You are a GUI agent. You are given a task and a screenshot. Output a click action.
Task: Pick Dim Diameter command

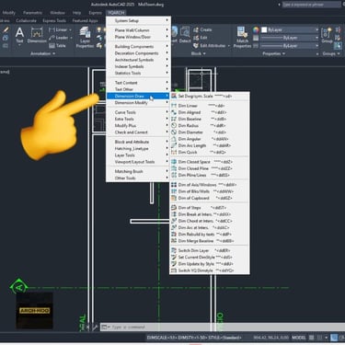click(x=210, y=132)
